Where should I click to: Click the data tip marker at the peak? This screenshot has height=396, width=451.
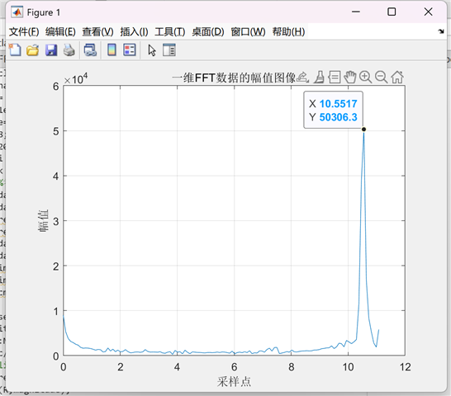point(363,130)
